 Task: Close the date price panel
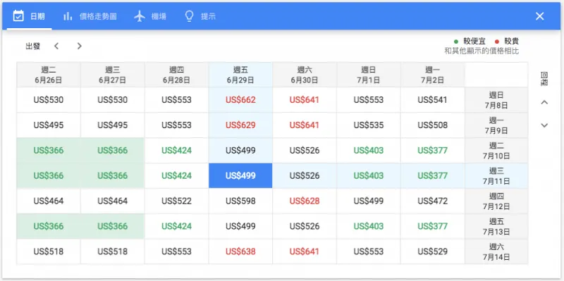[x=539, y=16]
